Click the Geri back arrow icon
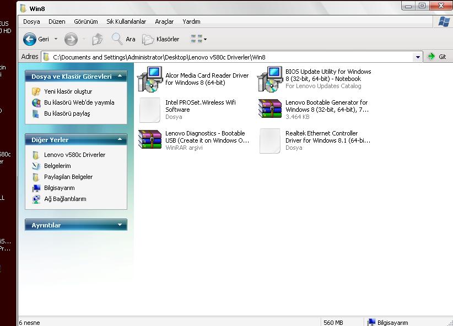The width and height of the screenshot is (453, 326). click(x=29, y=39)
